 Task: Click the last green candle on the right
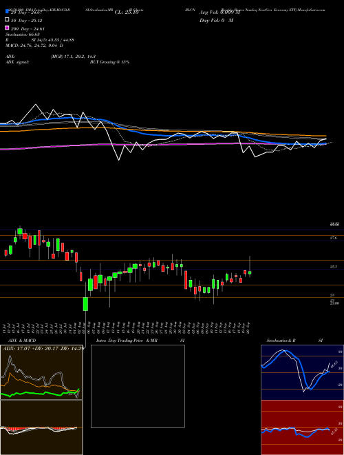(250, 273)
